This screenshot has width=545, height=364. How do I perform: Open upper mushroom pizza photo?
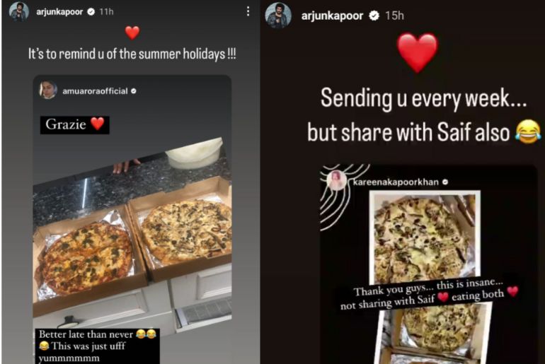tap(425, 237)
